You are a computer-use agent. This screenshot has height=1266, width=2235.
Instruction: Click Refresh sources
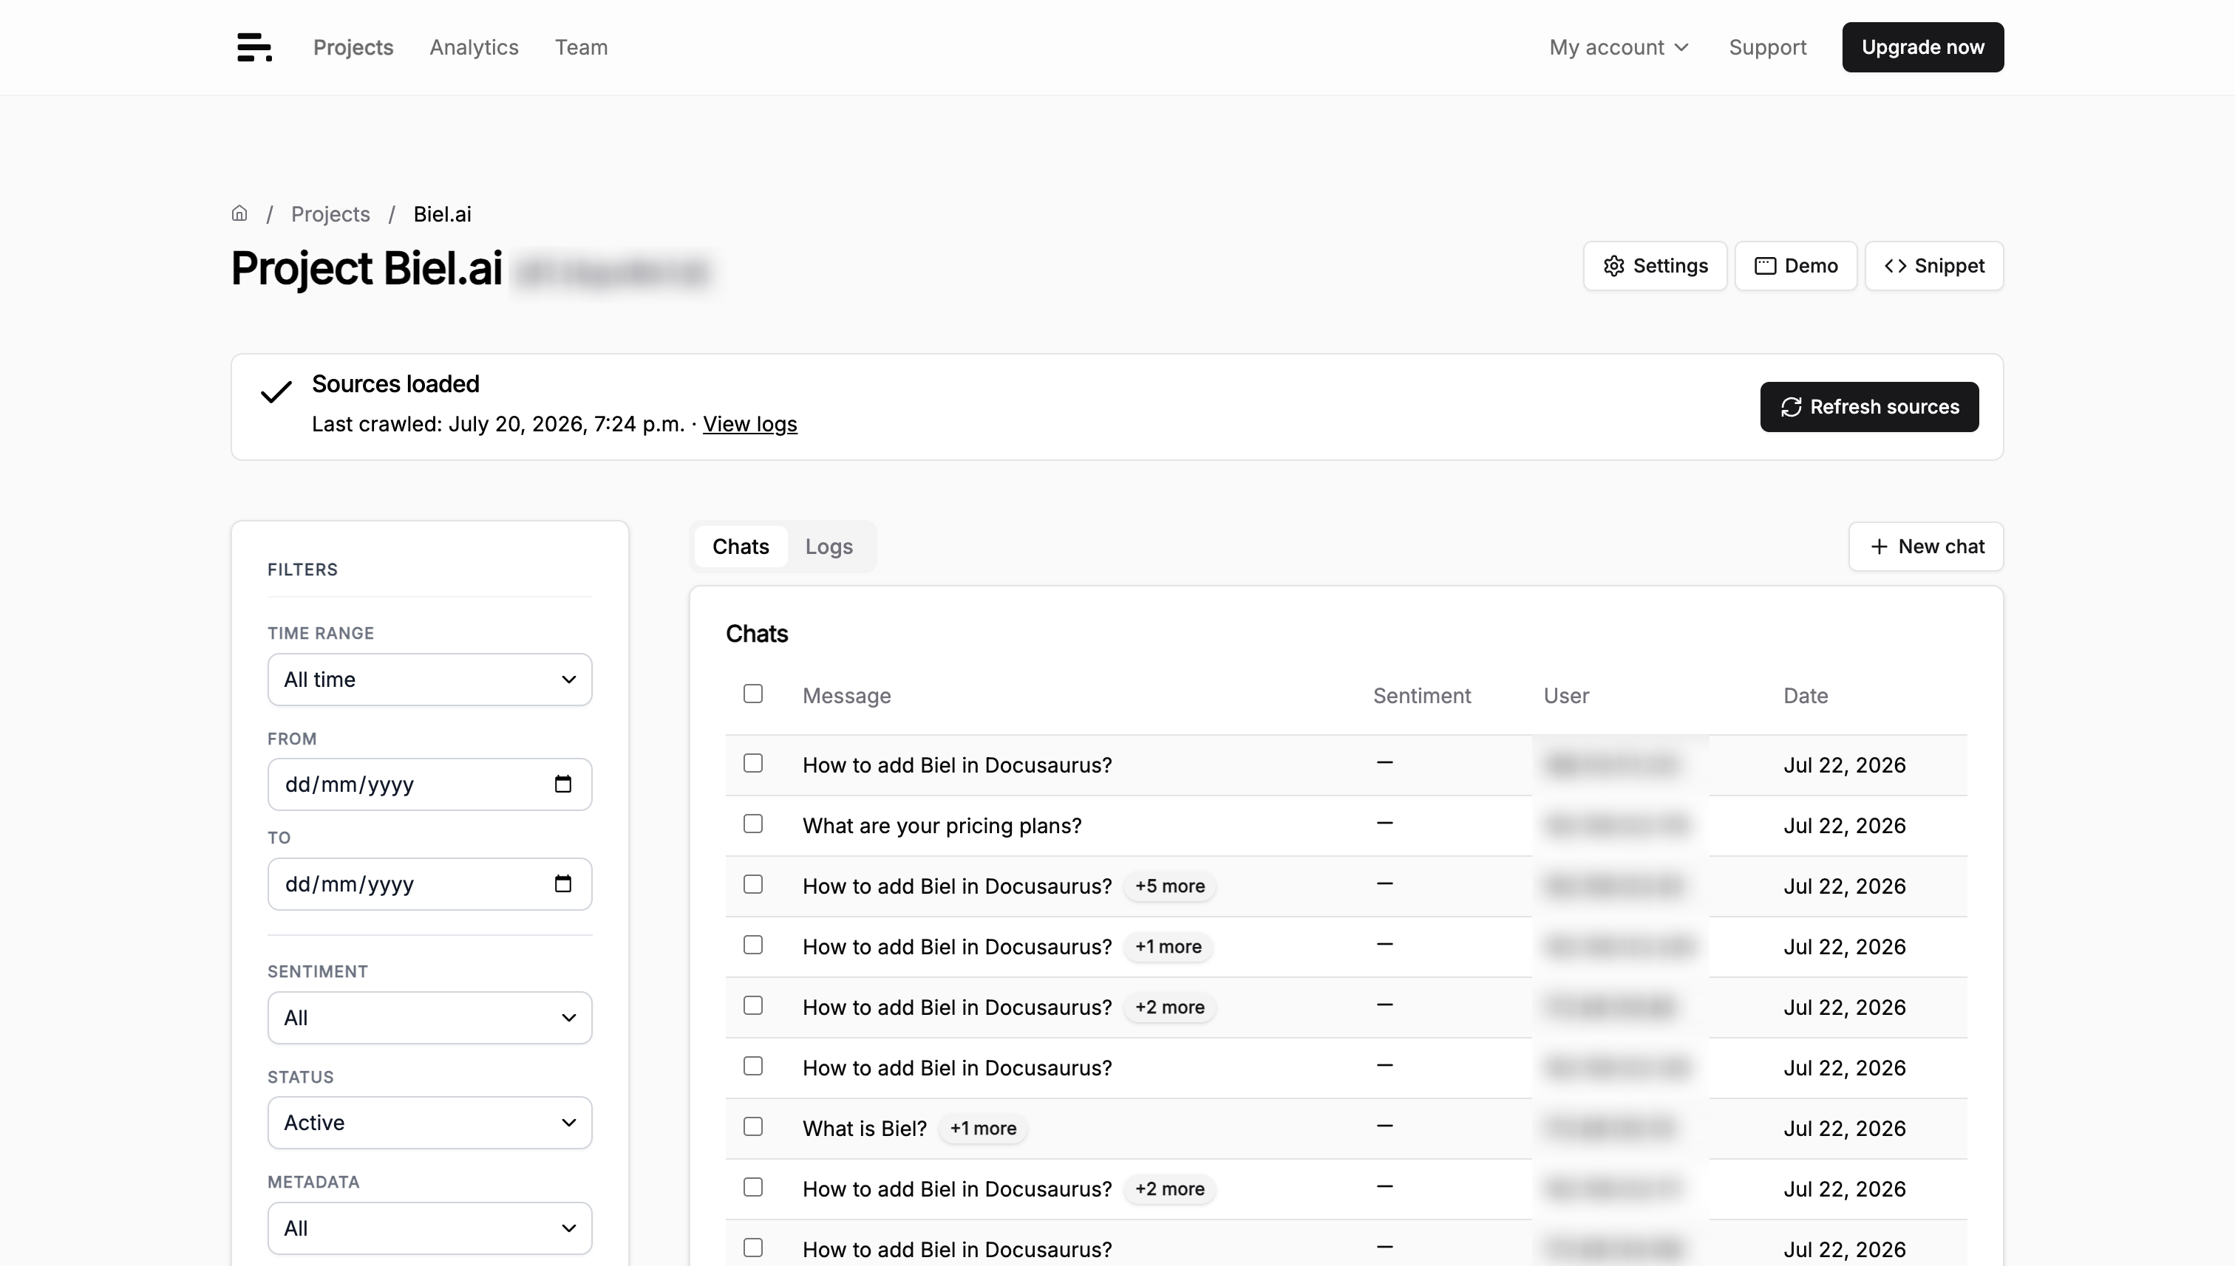(1870, 407)
